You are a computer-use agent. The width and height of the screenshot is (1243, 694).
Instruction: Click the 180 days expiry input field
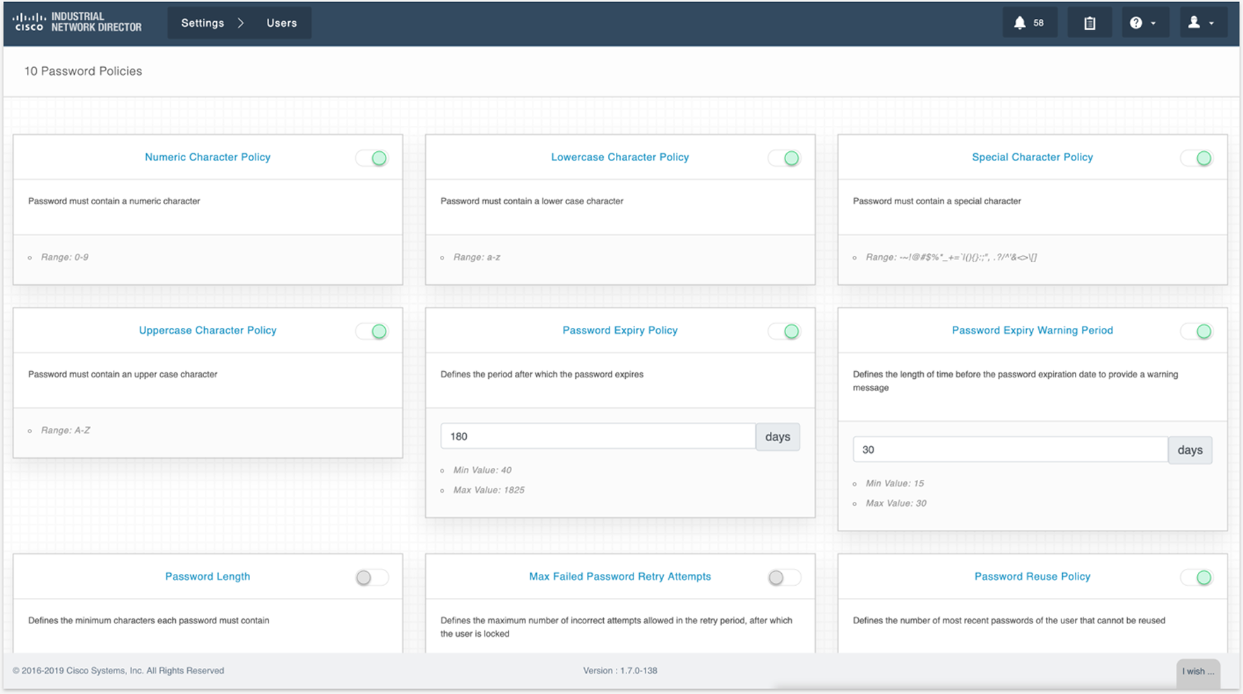(x=597, y=436)
